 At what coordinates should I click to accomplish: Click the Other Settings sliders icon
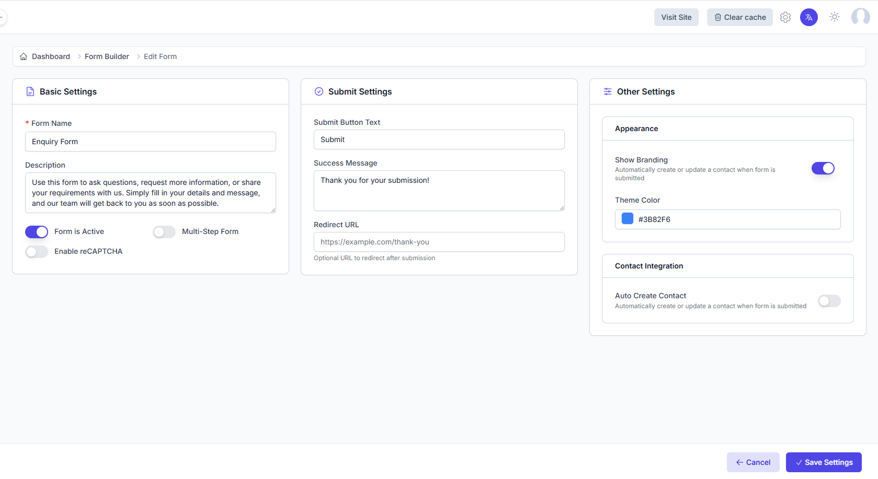(x=608, y=91)
